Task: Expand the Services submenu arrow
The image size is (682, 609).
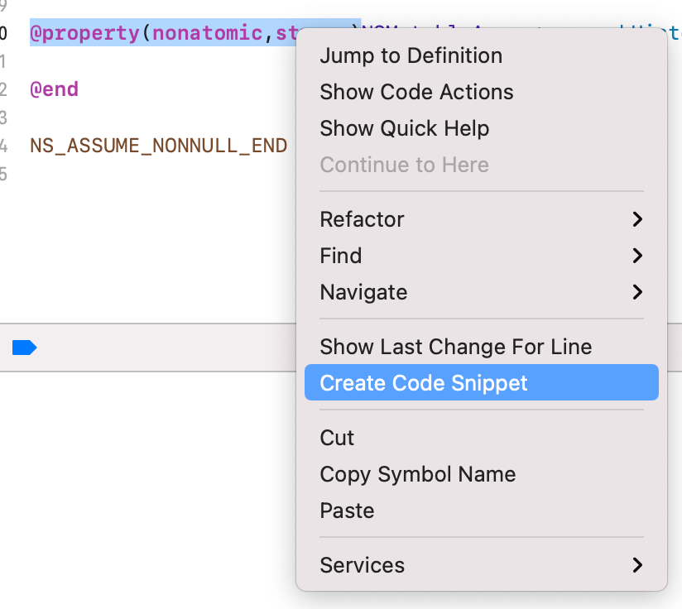Action: click(x=636, y=565)
